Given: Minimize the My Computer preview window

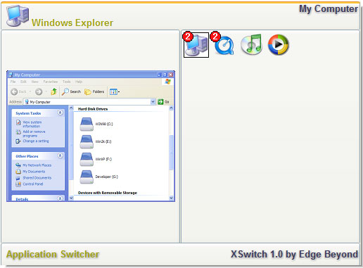Looking at the screenshot, I should point(160,75).
